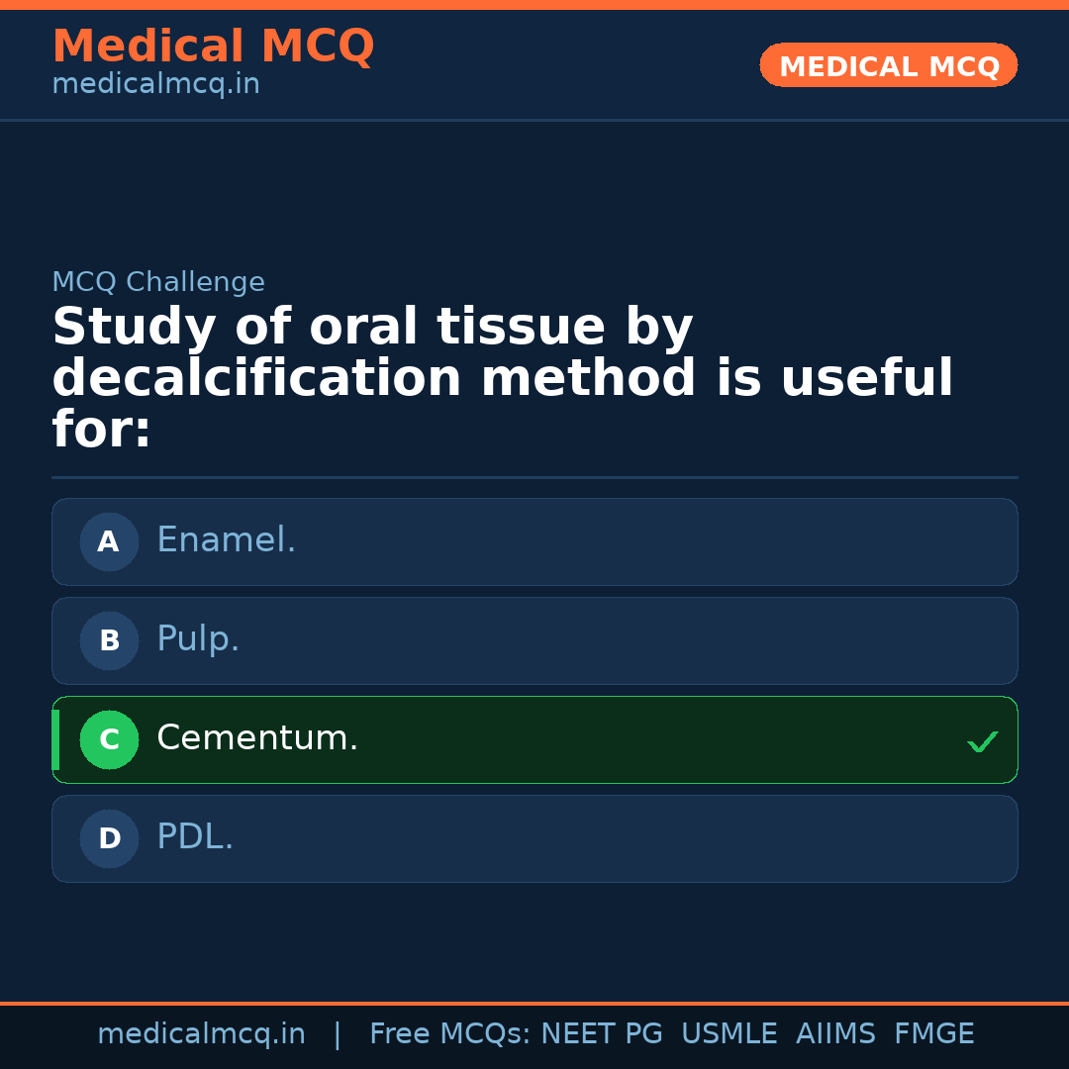Click the circular A badge icon
The height and width of the screenshot is (1069, 1069).
click(x=109, y=541)
